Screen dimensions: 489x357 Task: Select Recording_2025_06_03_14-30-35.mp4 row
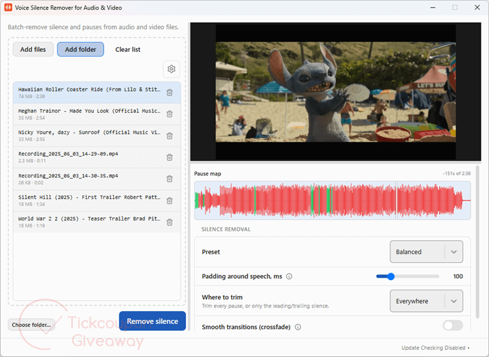97,178
